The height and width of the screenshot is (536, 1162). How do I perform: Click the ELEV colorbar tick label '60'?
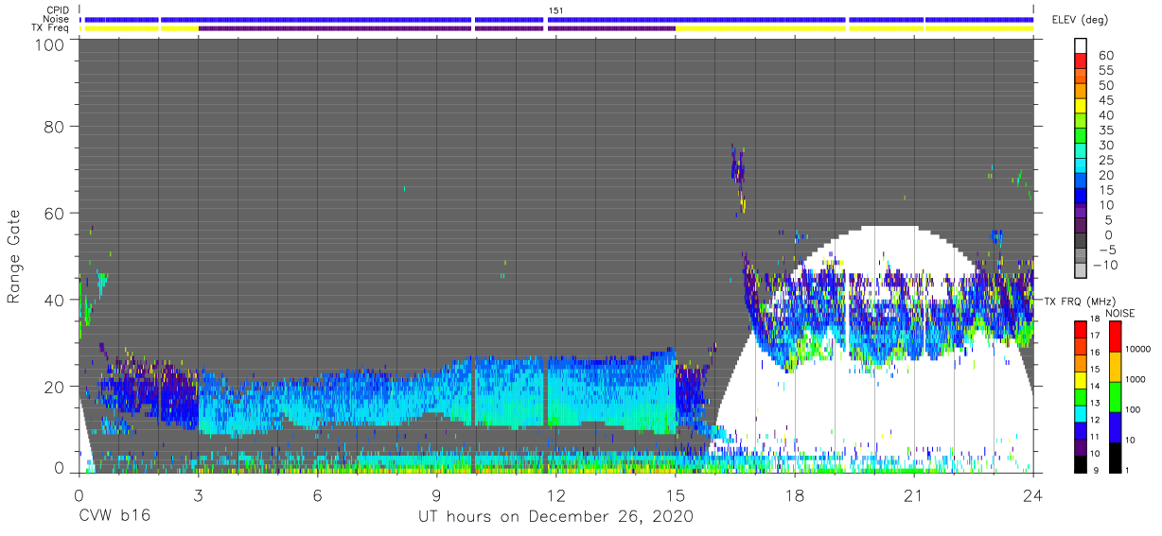click(1106, 57)
